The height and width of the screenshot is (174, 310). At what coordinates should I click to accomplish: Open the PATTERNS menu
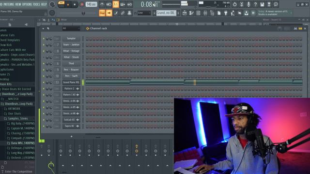(9, 4)
